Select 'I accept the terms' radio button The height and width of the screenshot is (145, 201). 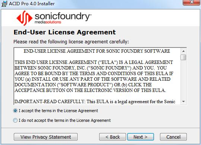click(x=15, y=111)
